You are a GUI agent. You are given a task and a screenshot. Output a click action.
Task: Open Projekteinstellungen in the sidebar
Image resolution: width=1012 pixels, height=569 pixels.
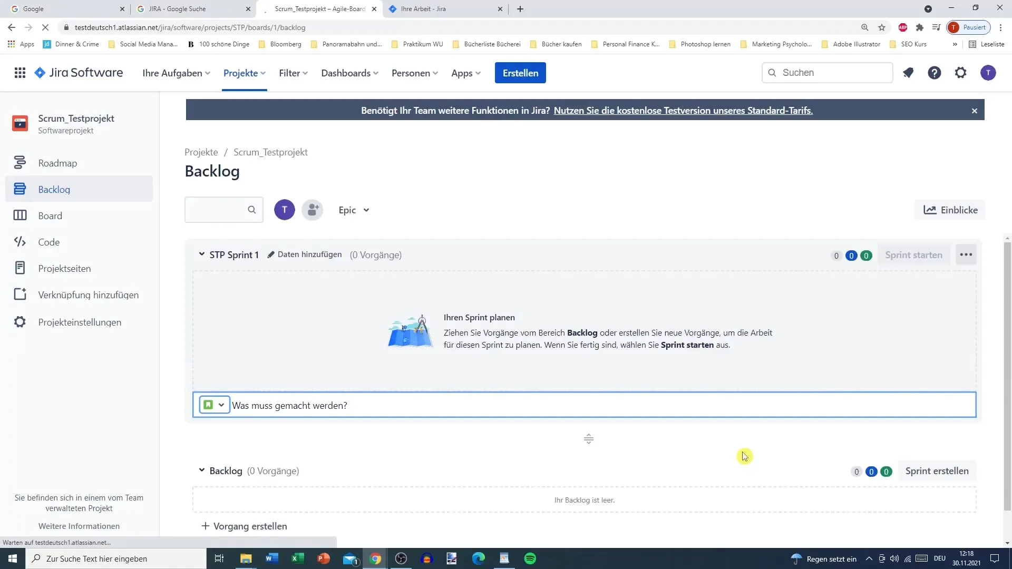(79, 322)
